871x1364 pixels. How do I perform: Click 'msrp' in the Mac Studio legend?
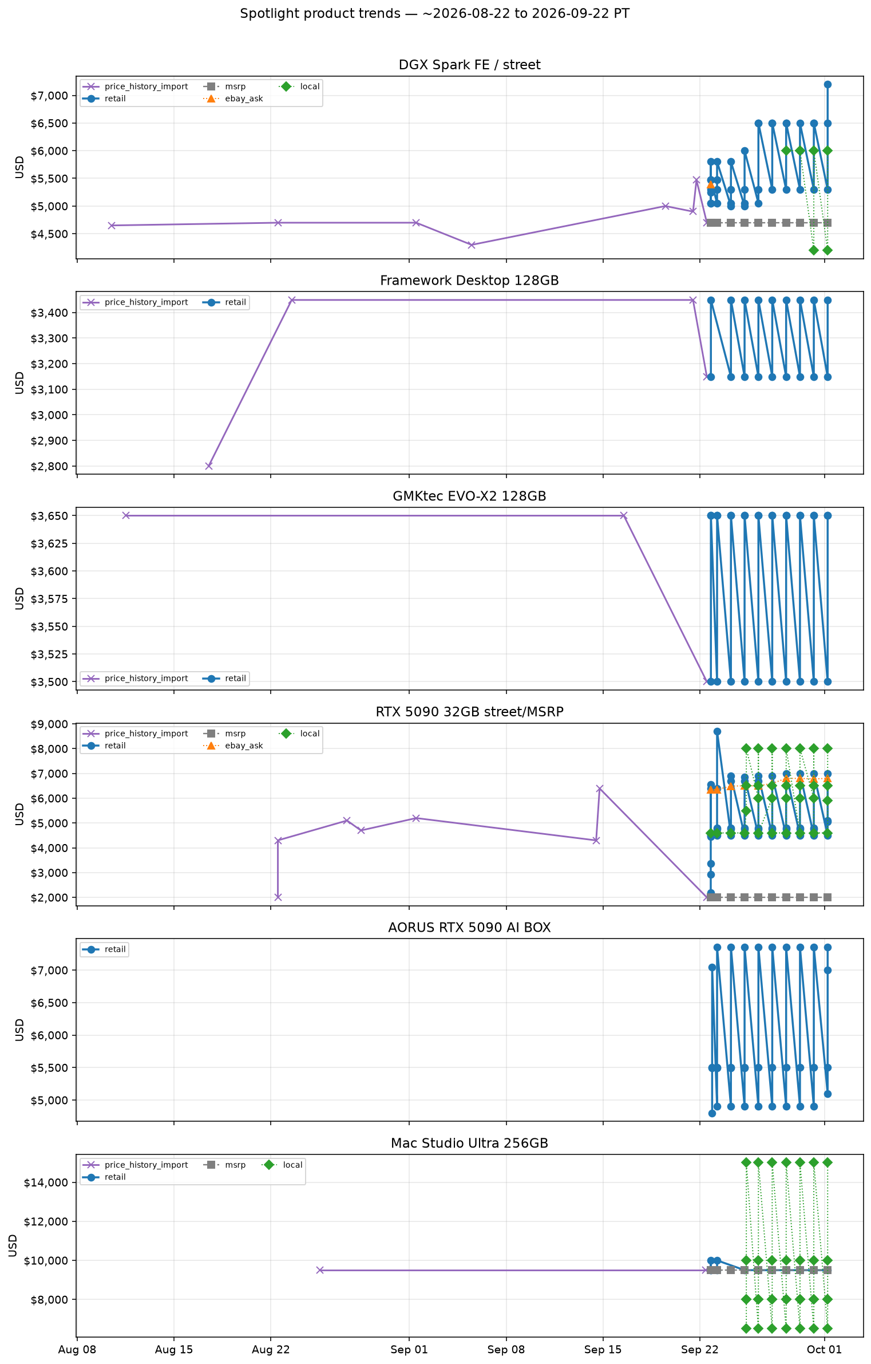pos(235,1165)
